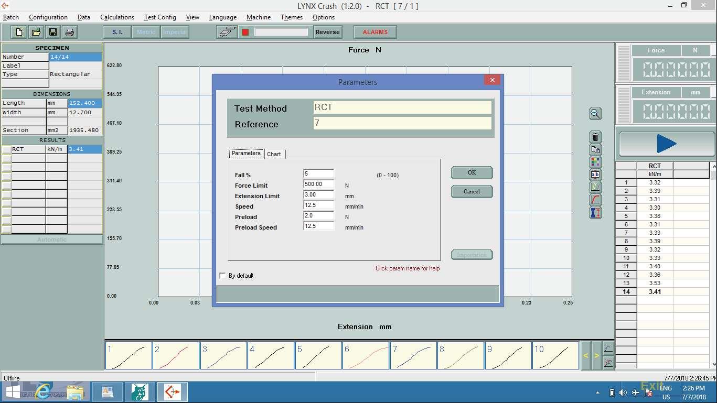The height and width of the screenshot is (403, 717).
Task: Click the Extension Limit field showing 3.00
Action: 318,194
